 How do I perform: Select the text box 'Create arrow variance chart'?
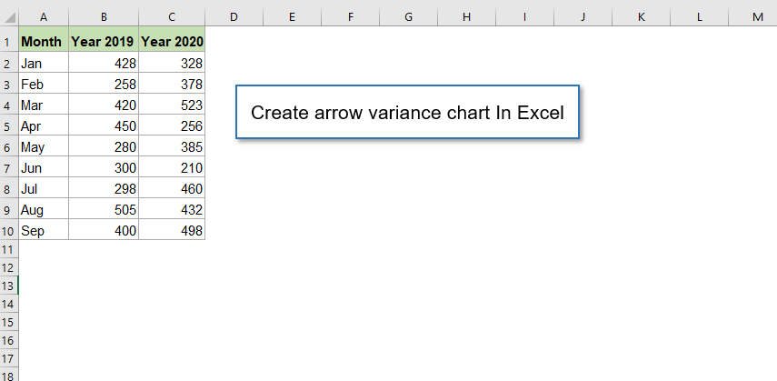click(407, 113)
